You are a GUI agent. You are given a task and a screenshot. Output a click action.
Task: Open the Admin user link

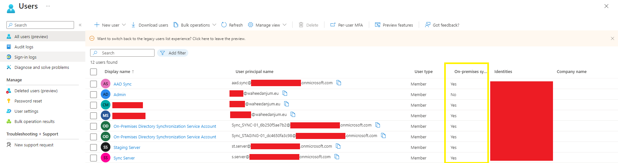pyautogui.click(x=120, y=94)
